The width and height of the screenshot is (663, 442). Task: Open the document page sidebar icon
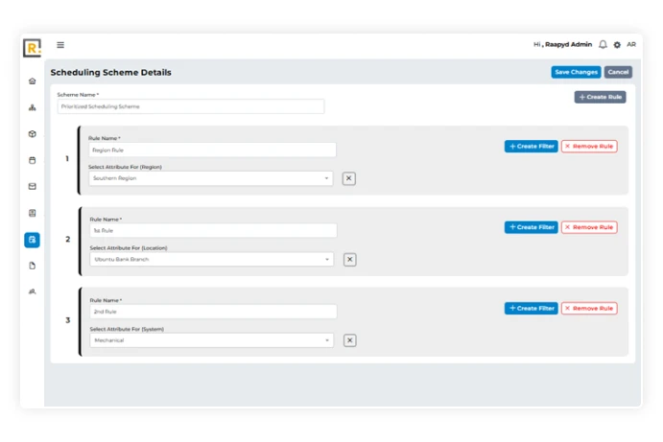pos(33,266)
